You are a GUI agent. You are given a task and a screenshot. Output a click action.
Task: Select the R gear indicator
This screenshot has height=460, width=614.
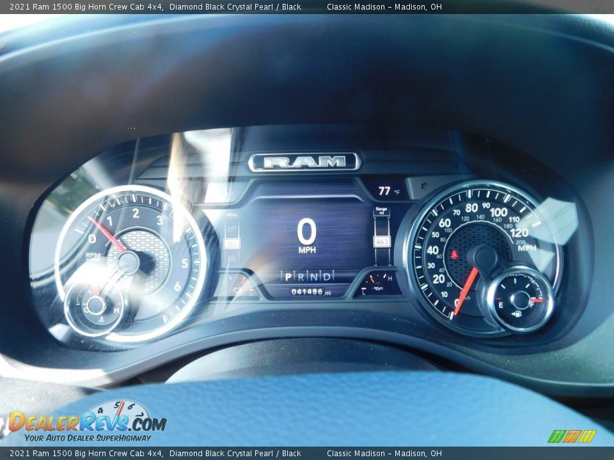pyautogui.click(x=301, y=276)
